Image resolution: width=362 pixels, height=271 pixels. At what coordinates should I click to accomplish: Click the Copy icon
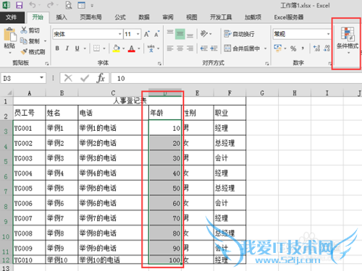(24, 41)
